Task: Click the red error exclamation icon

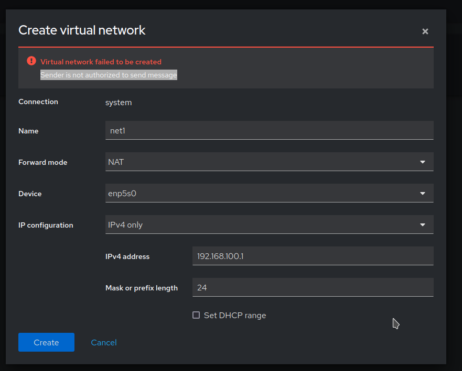Action: click(30, 61)
